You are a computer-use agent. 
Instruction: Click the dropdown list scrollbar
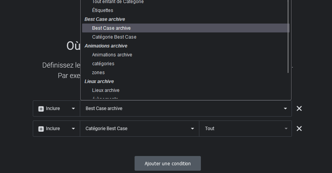click(x=288, y=36)
